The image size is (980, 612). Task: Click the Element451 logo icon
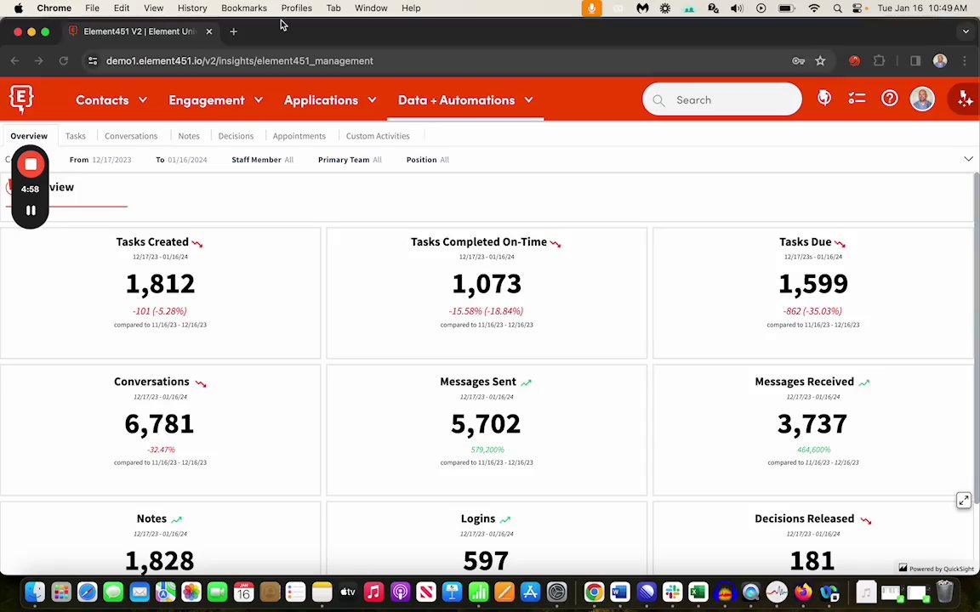pyautogui.click(x=21, y=99)
